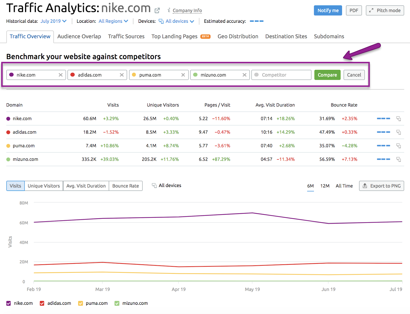The width and height of the screenshot is (410, 314).
Task: Click devices icon in nike.com row
Action: [x=399, y=118]
